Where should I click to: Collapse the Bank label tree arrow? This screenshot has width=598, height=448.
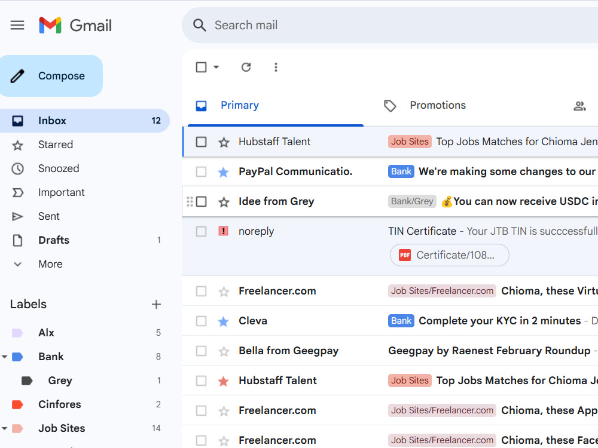point(4,357)
